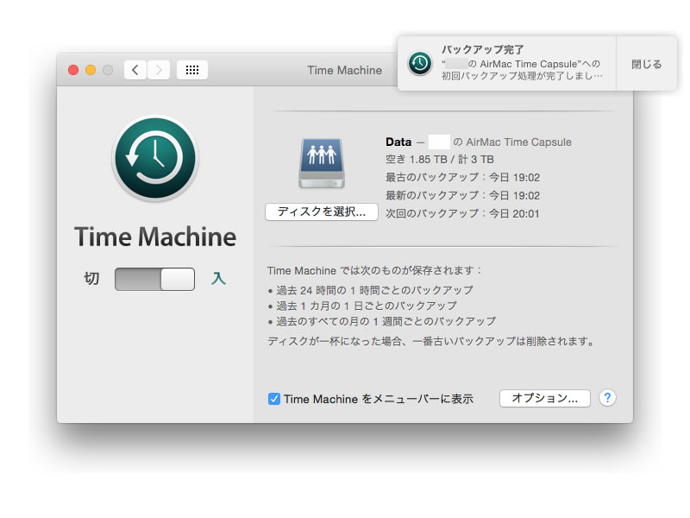690x518 pixels.
Task: Click the 最古のバックアップ：今日 19:02 line
Action: pos(462,178)
